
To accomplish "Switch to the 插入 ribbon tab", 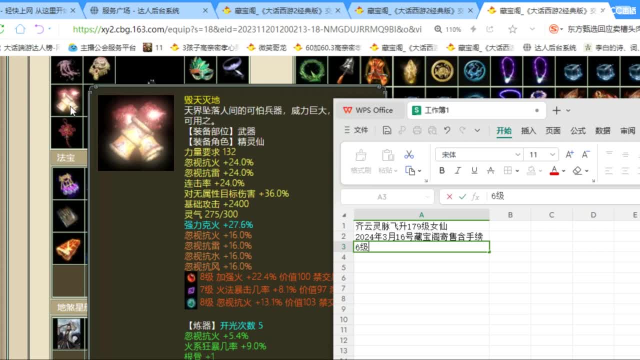I will click(x=528, y=130).
